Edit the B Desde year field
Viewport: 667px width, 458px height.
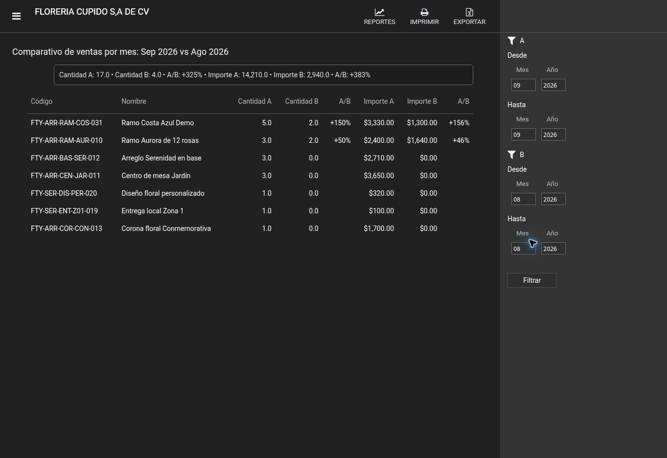(x=553, y=199)
